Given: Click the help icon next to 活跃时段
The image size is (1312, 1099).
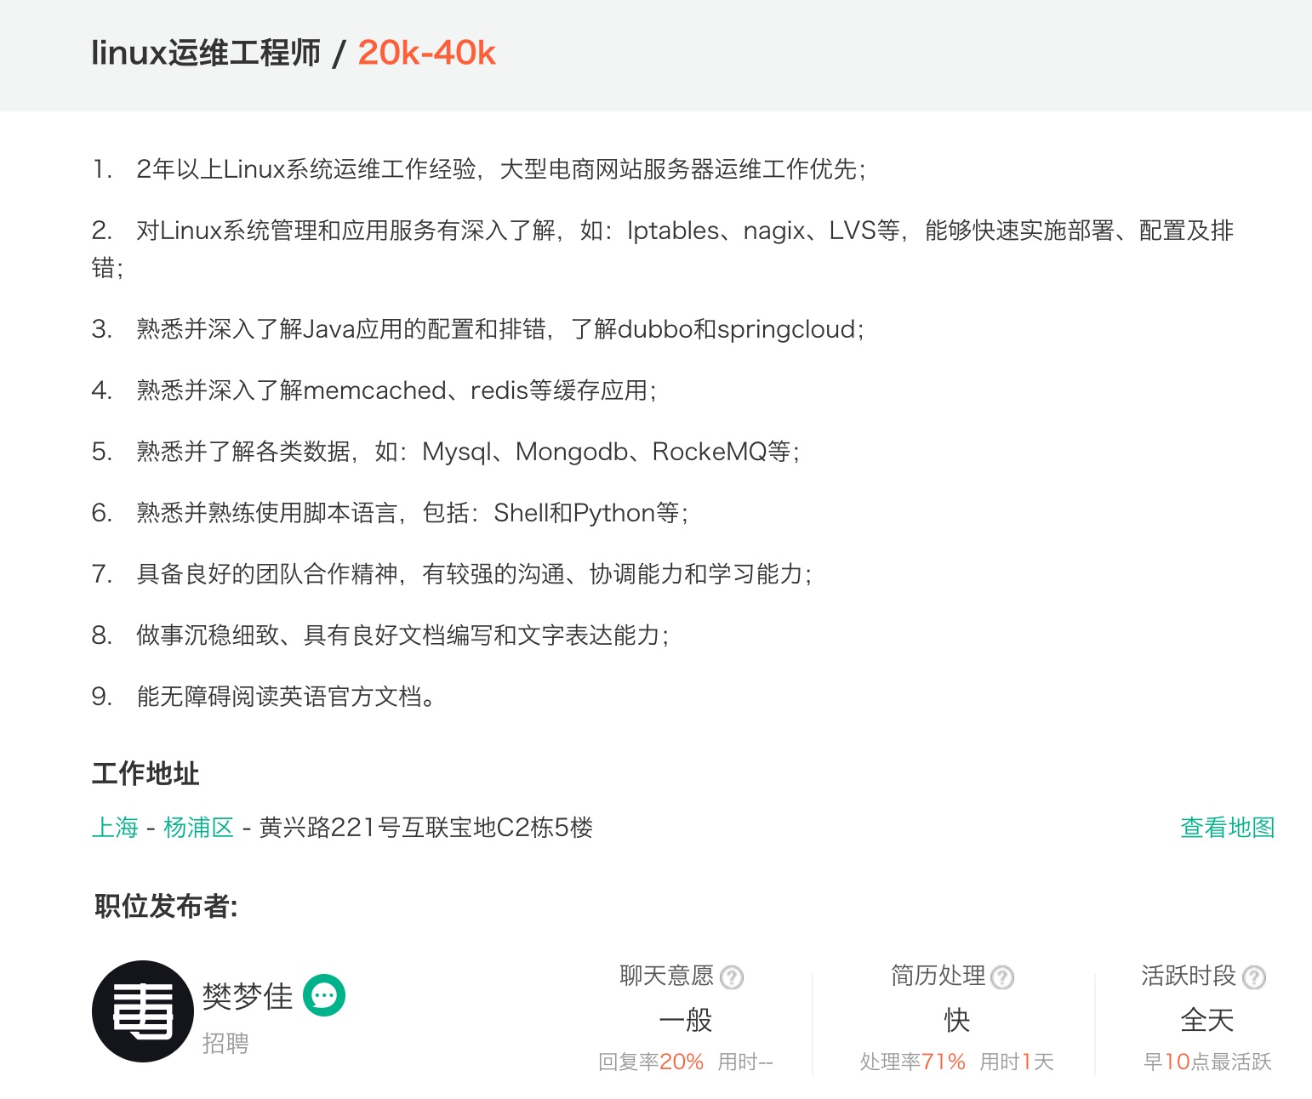Looking at the screenshot, I should coord(1254,977).
